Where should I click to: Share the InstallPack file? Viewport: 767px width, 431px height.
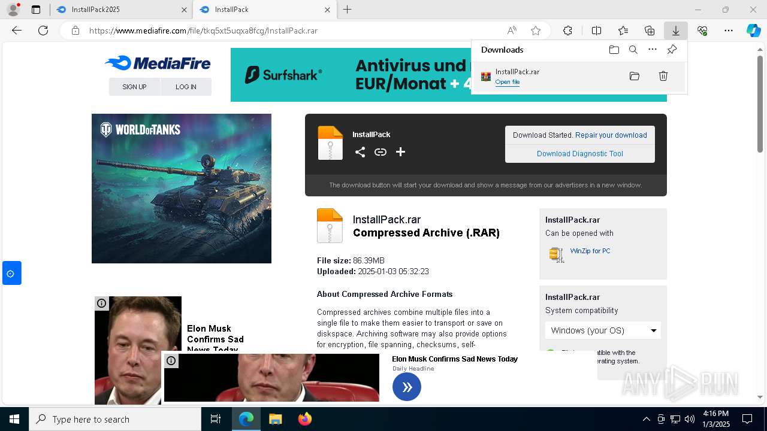coord(360,152)
